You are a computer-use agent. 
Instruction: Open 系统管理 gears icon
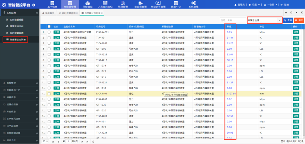pyautogui.click(x=194, y=4)
